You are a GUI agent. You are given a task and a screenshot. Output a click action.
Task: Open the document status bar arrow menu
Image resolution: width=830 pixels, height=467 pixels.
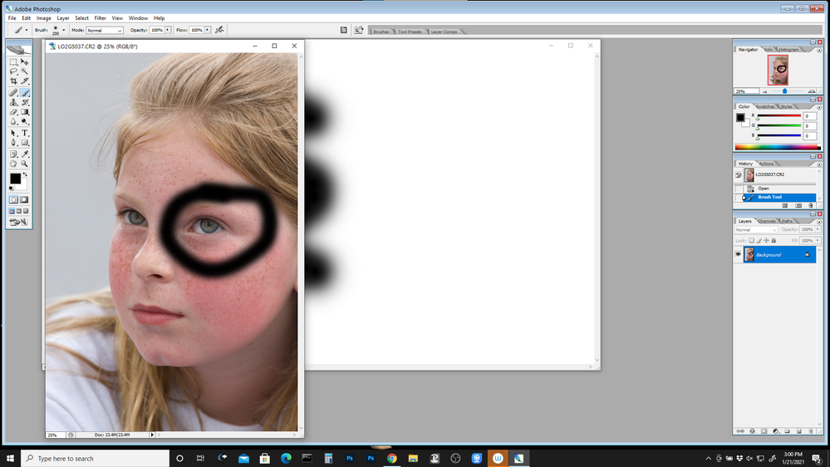152,435
